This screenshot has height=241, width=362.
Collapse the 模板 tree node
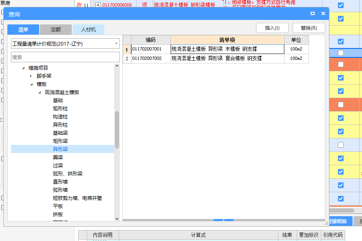coord(31,84)
